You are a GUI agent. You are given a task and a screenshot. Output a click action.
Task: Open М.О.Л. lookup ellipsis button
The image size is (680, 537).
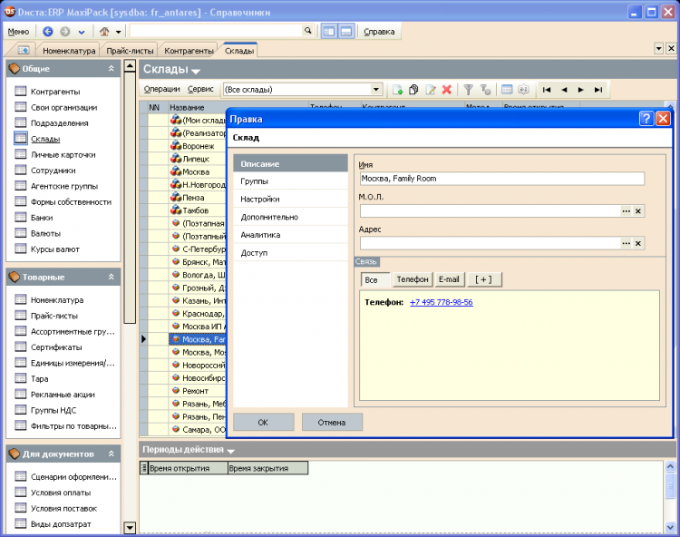click(626, 210)
